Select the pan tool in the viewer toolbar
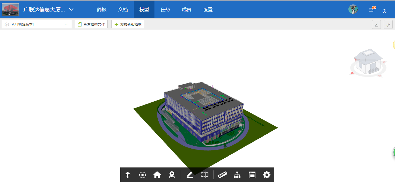 point(128,175)
